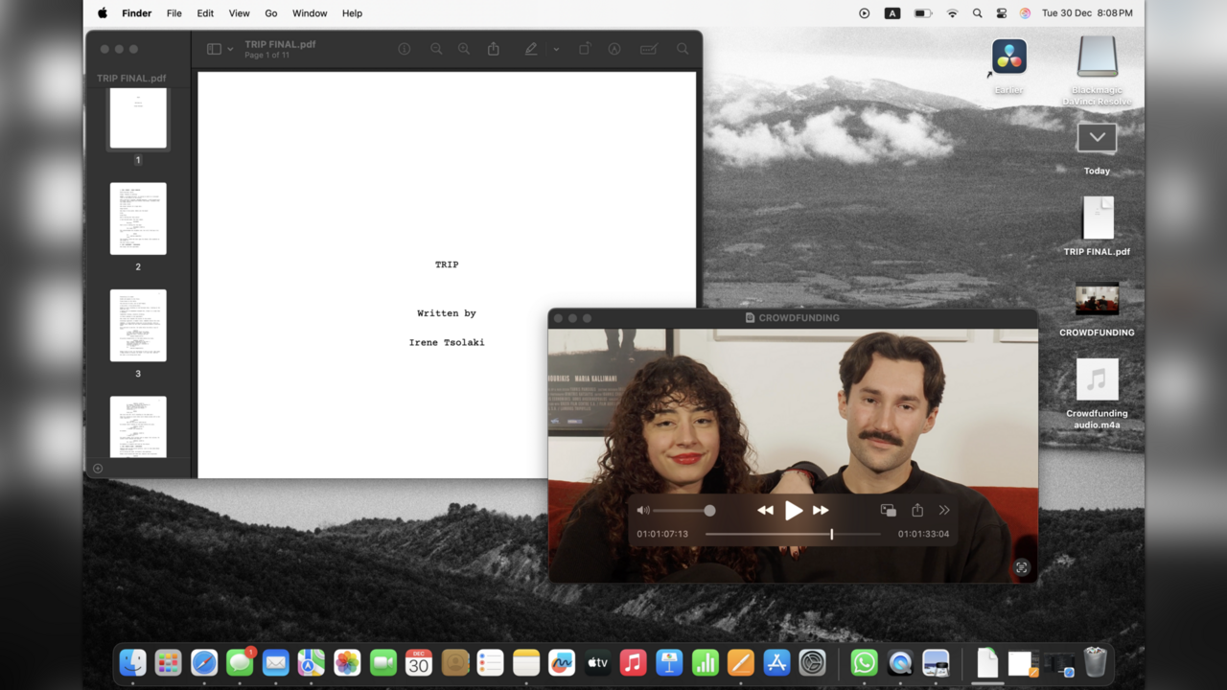
Task: Click the video timeline scrubber bar
Action: click(x=767, y=534)
